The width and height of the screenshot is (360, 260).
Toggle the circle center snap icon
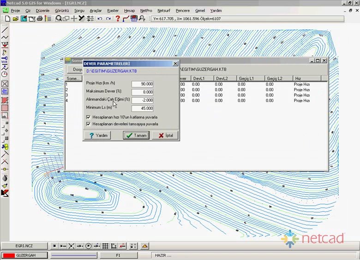click(x=88, y=246)
